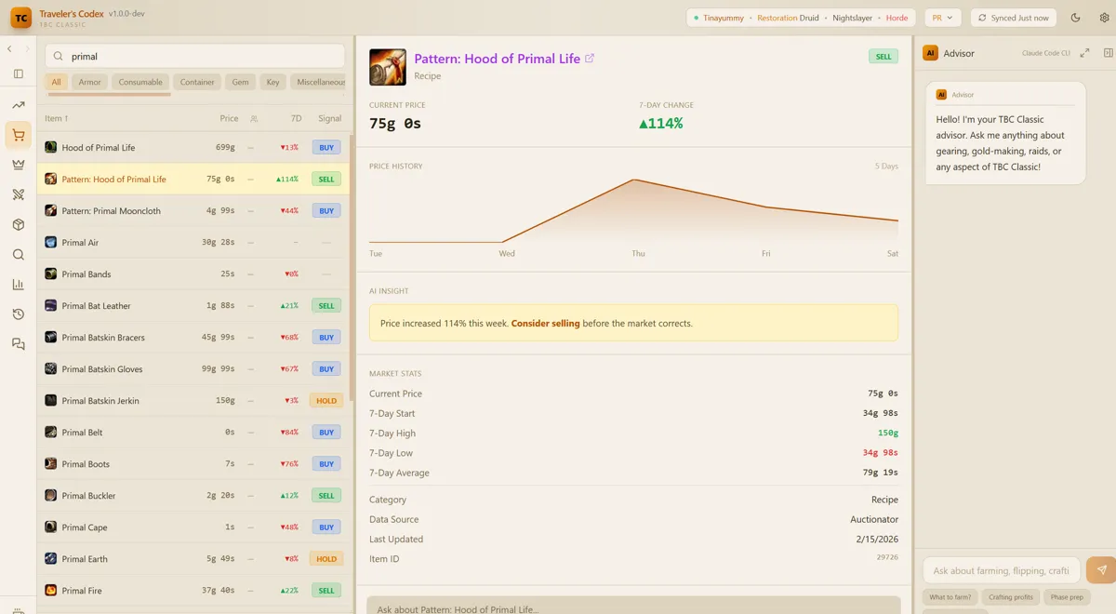Open external link beside Pattern title

tap(590, 59)
